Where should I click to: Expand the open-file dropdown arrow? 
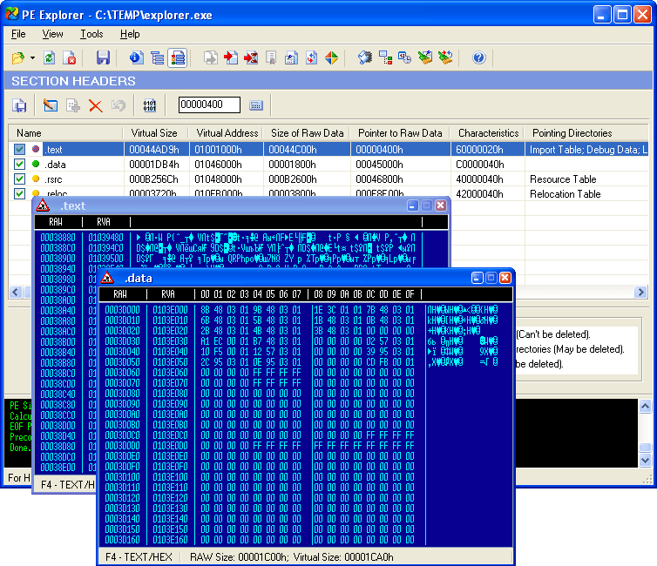32,57
